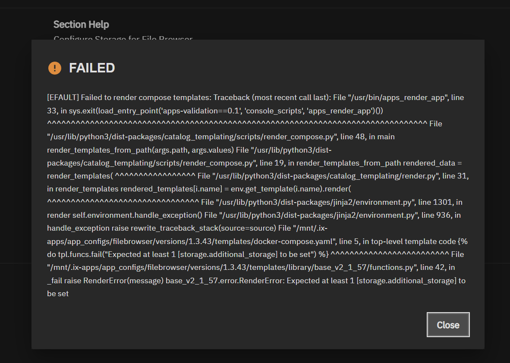This screenshot has width=510, height=363.
Task: Click the "line 1301" jinja2 environment.py reference
Action: point(435,202)
